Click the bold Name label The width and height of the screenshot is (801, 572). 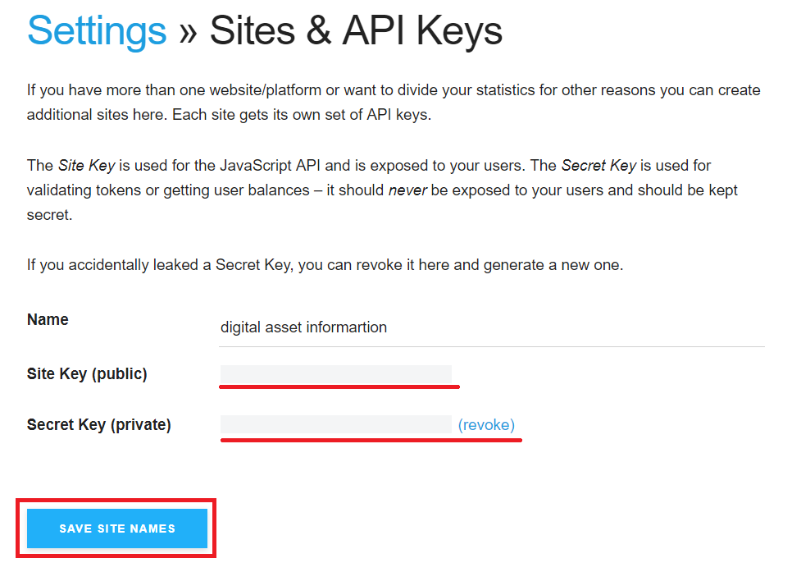48,319
